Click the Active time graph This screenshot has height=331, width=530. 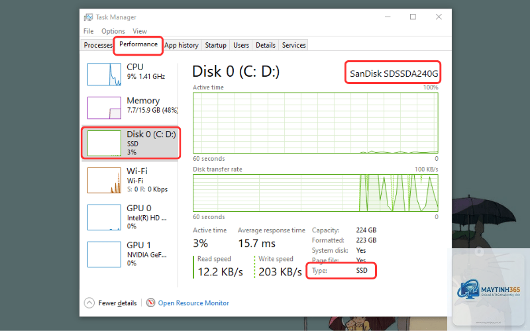click(x=315, y=123)
